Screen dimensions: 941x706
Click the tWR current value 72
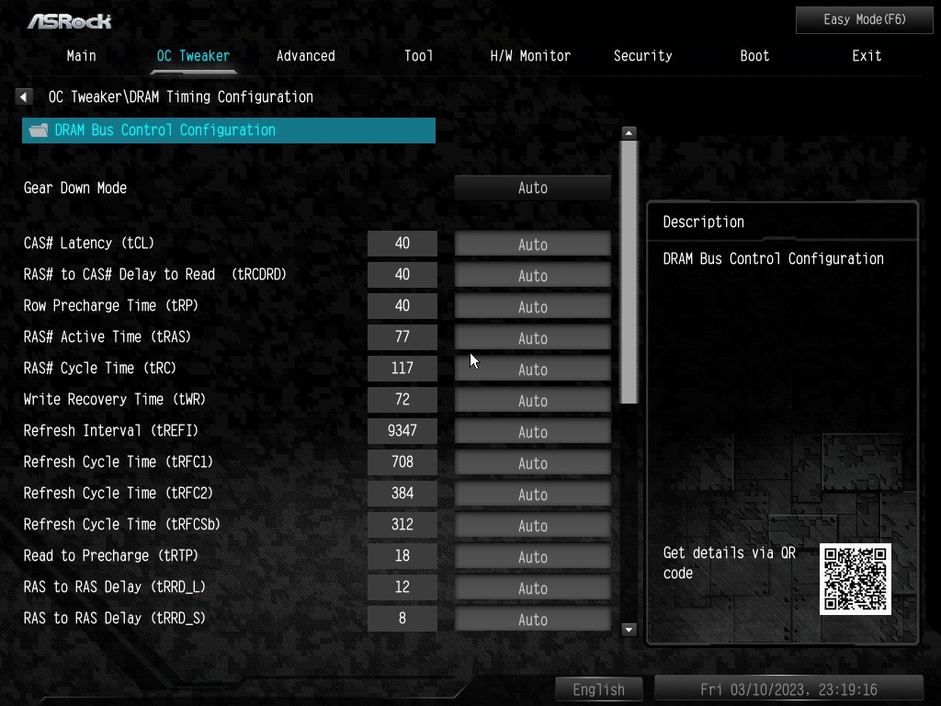pyautogui.click(x=402, y=399)
